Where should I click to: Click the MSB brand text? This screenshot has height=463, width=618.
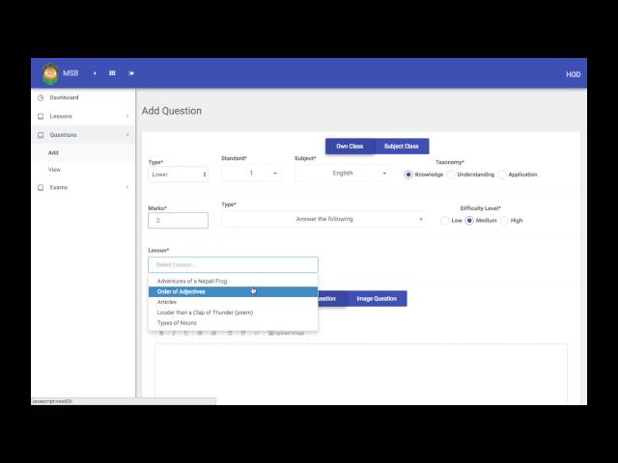[70, 73]
